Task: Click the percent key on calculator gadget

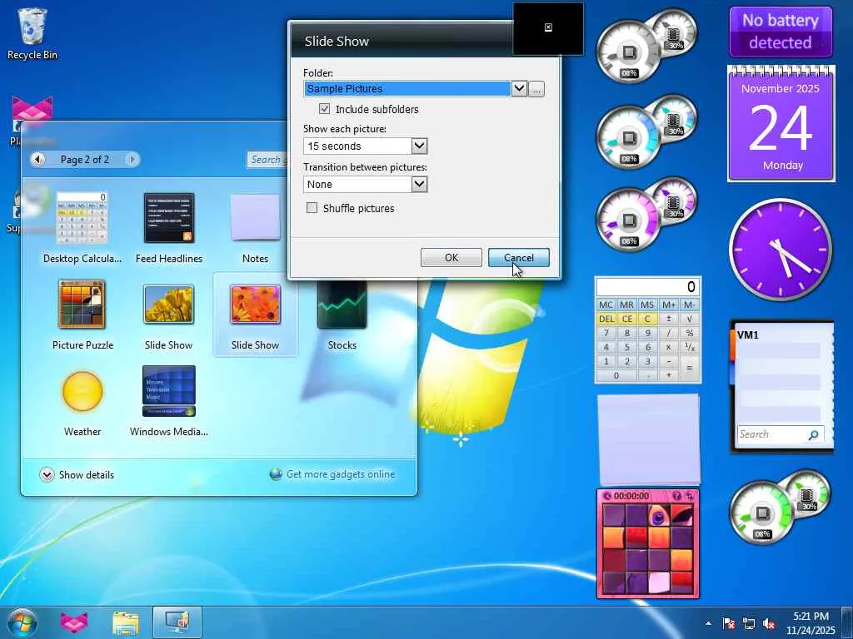Action: [x=689, y=333]
